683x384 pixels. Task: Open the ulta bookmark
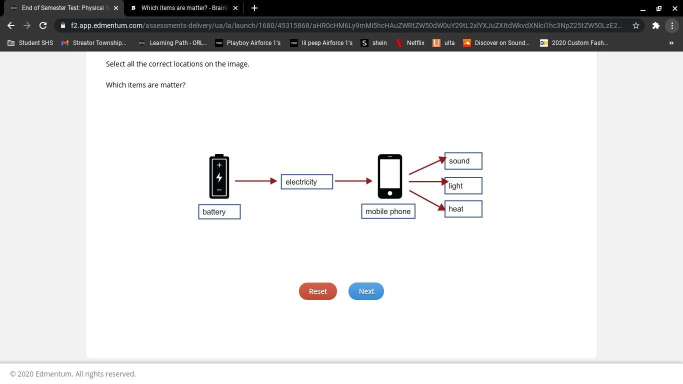(444, 43)
